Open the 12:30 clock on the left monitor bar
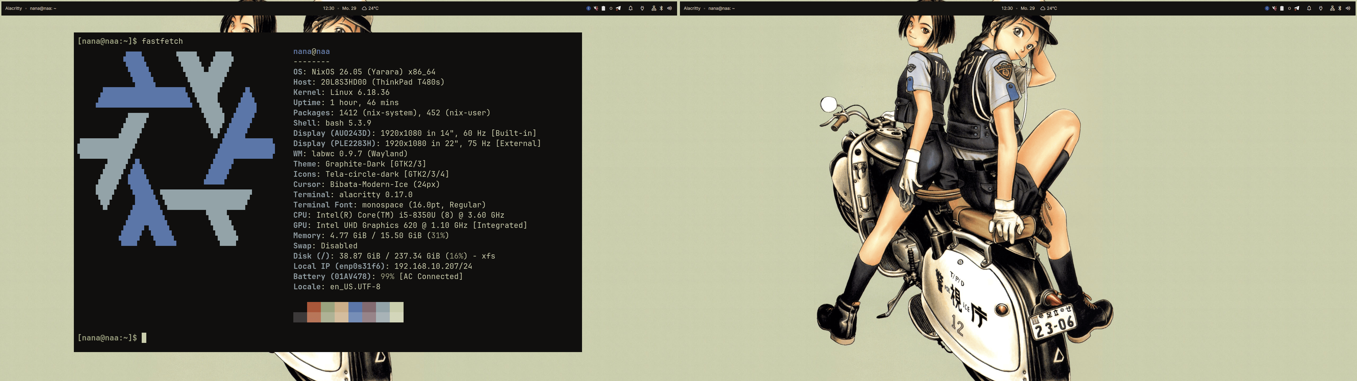Viewport: 1357px width, 381px height. (x=329, y=8)
